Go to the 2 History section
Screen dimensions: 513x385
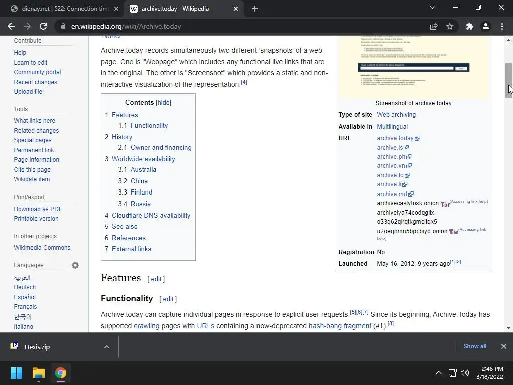tap(122, 137)
